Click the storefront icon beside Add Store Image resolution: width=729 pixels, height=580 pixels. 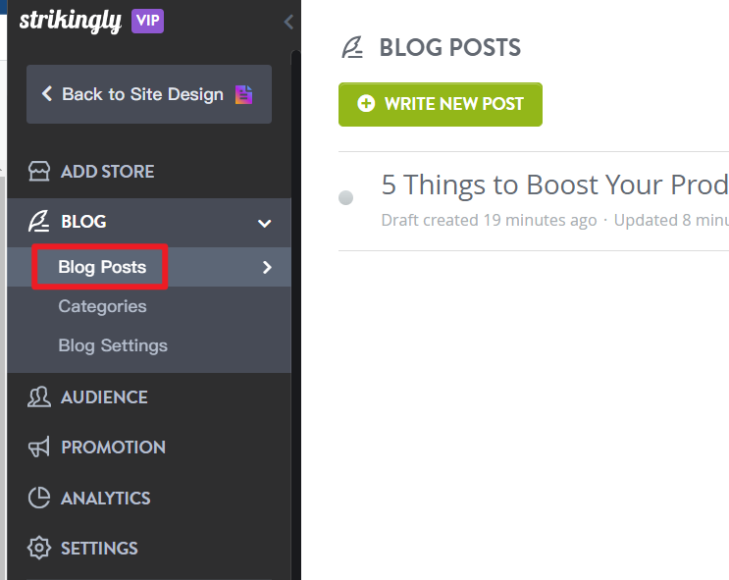point(39,171)
